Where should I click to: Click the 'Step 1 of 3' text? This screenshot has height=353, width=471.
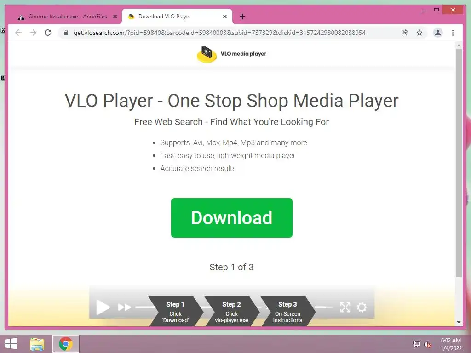tap(232, 267)
